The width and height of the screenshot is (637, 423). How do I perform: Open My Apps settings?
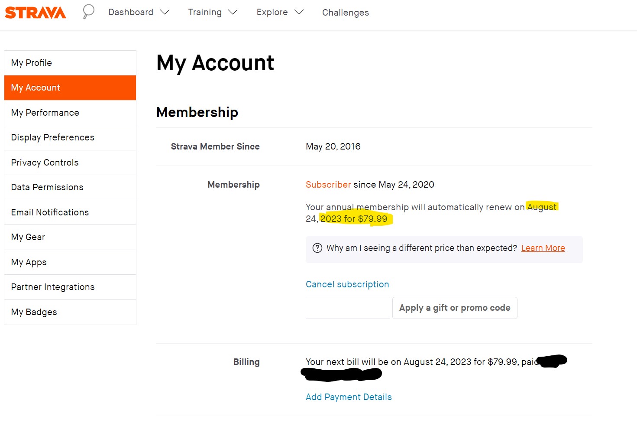pos(70,262)
